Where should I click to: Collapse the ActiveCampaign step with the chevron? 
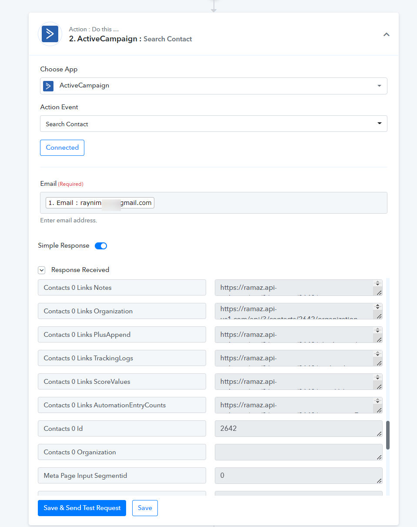coord(386,34)
